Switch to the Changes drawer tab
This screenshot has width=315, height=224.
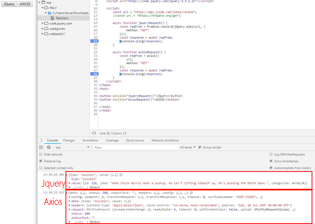coord(69,140)
